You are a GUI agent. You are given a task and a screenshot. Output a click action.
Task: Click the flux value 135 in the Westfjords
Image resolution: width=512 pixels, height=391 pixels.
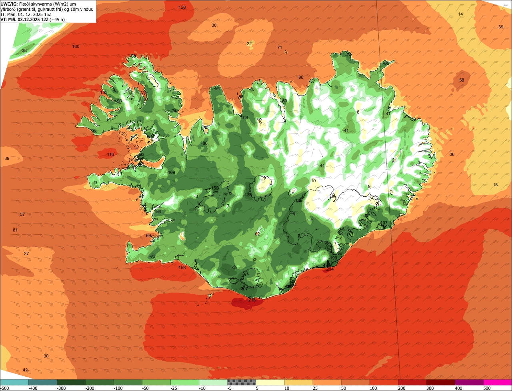104,92
